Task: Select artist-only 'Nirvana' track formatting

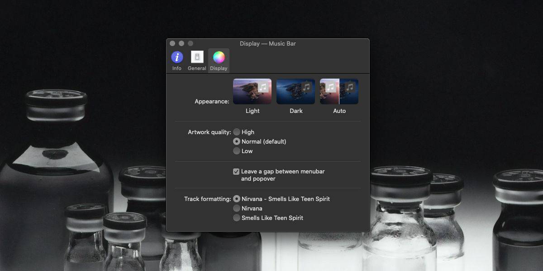Action: click(237, 208)
